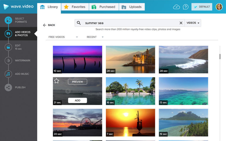Open the ADD MUSIC step label
The width and height of the screenshot is (226, 141).
tap(22, 74)
